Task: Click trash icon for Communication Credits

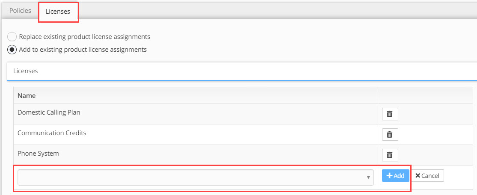Action: pos(390,134)
